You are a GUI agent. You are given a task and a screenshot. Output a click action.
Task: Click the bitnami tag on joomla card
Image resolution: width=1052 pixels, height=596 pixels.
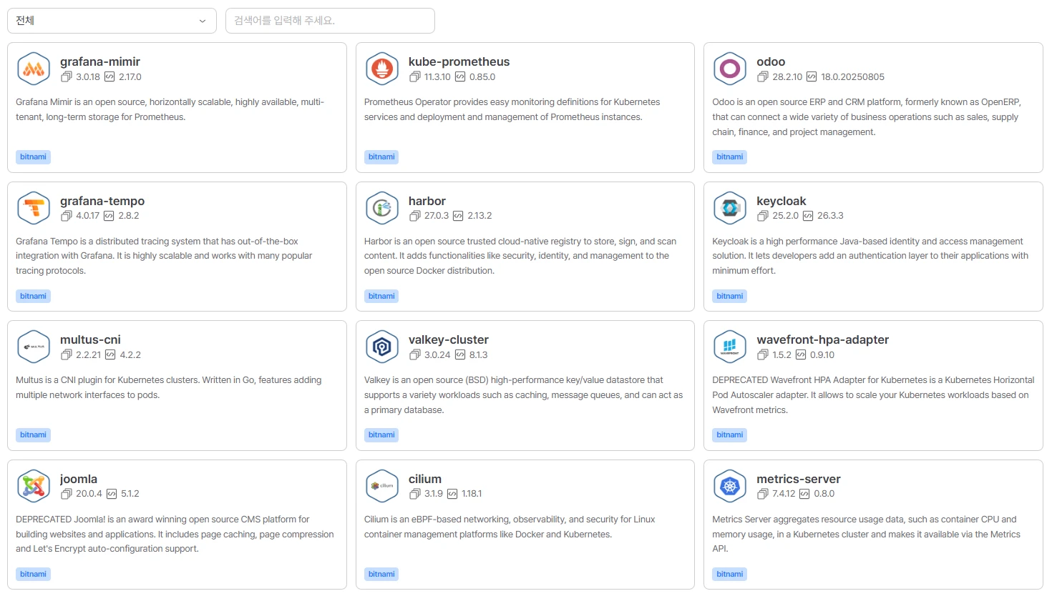click(33, 574)
